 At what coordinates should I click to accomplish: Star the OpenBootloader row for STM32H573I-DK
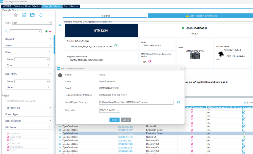(x=60, y=140)
